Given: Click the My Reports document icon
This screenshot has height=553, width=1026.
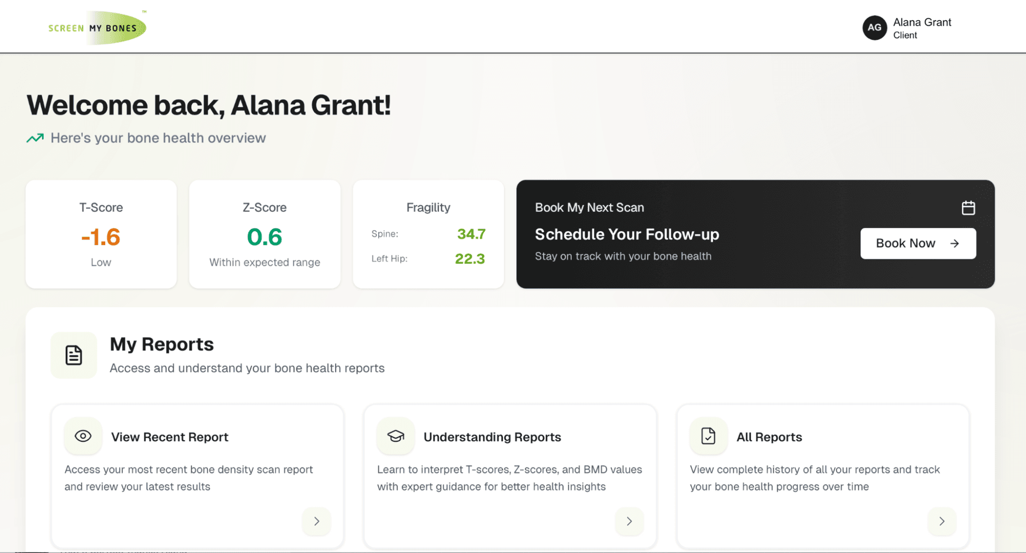Looking at the screenshot, I should [x=74, y=355].
